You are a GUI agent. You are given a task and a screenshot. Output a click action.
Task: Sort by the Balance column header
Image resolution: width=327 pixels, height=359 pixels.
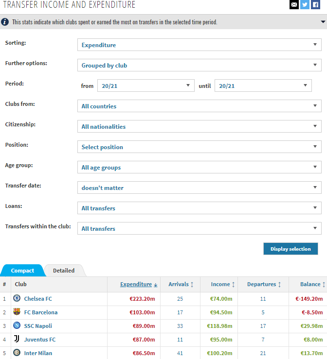coord(310,284)
